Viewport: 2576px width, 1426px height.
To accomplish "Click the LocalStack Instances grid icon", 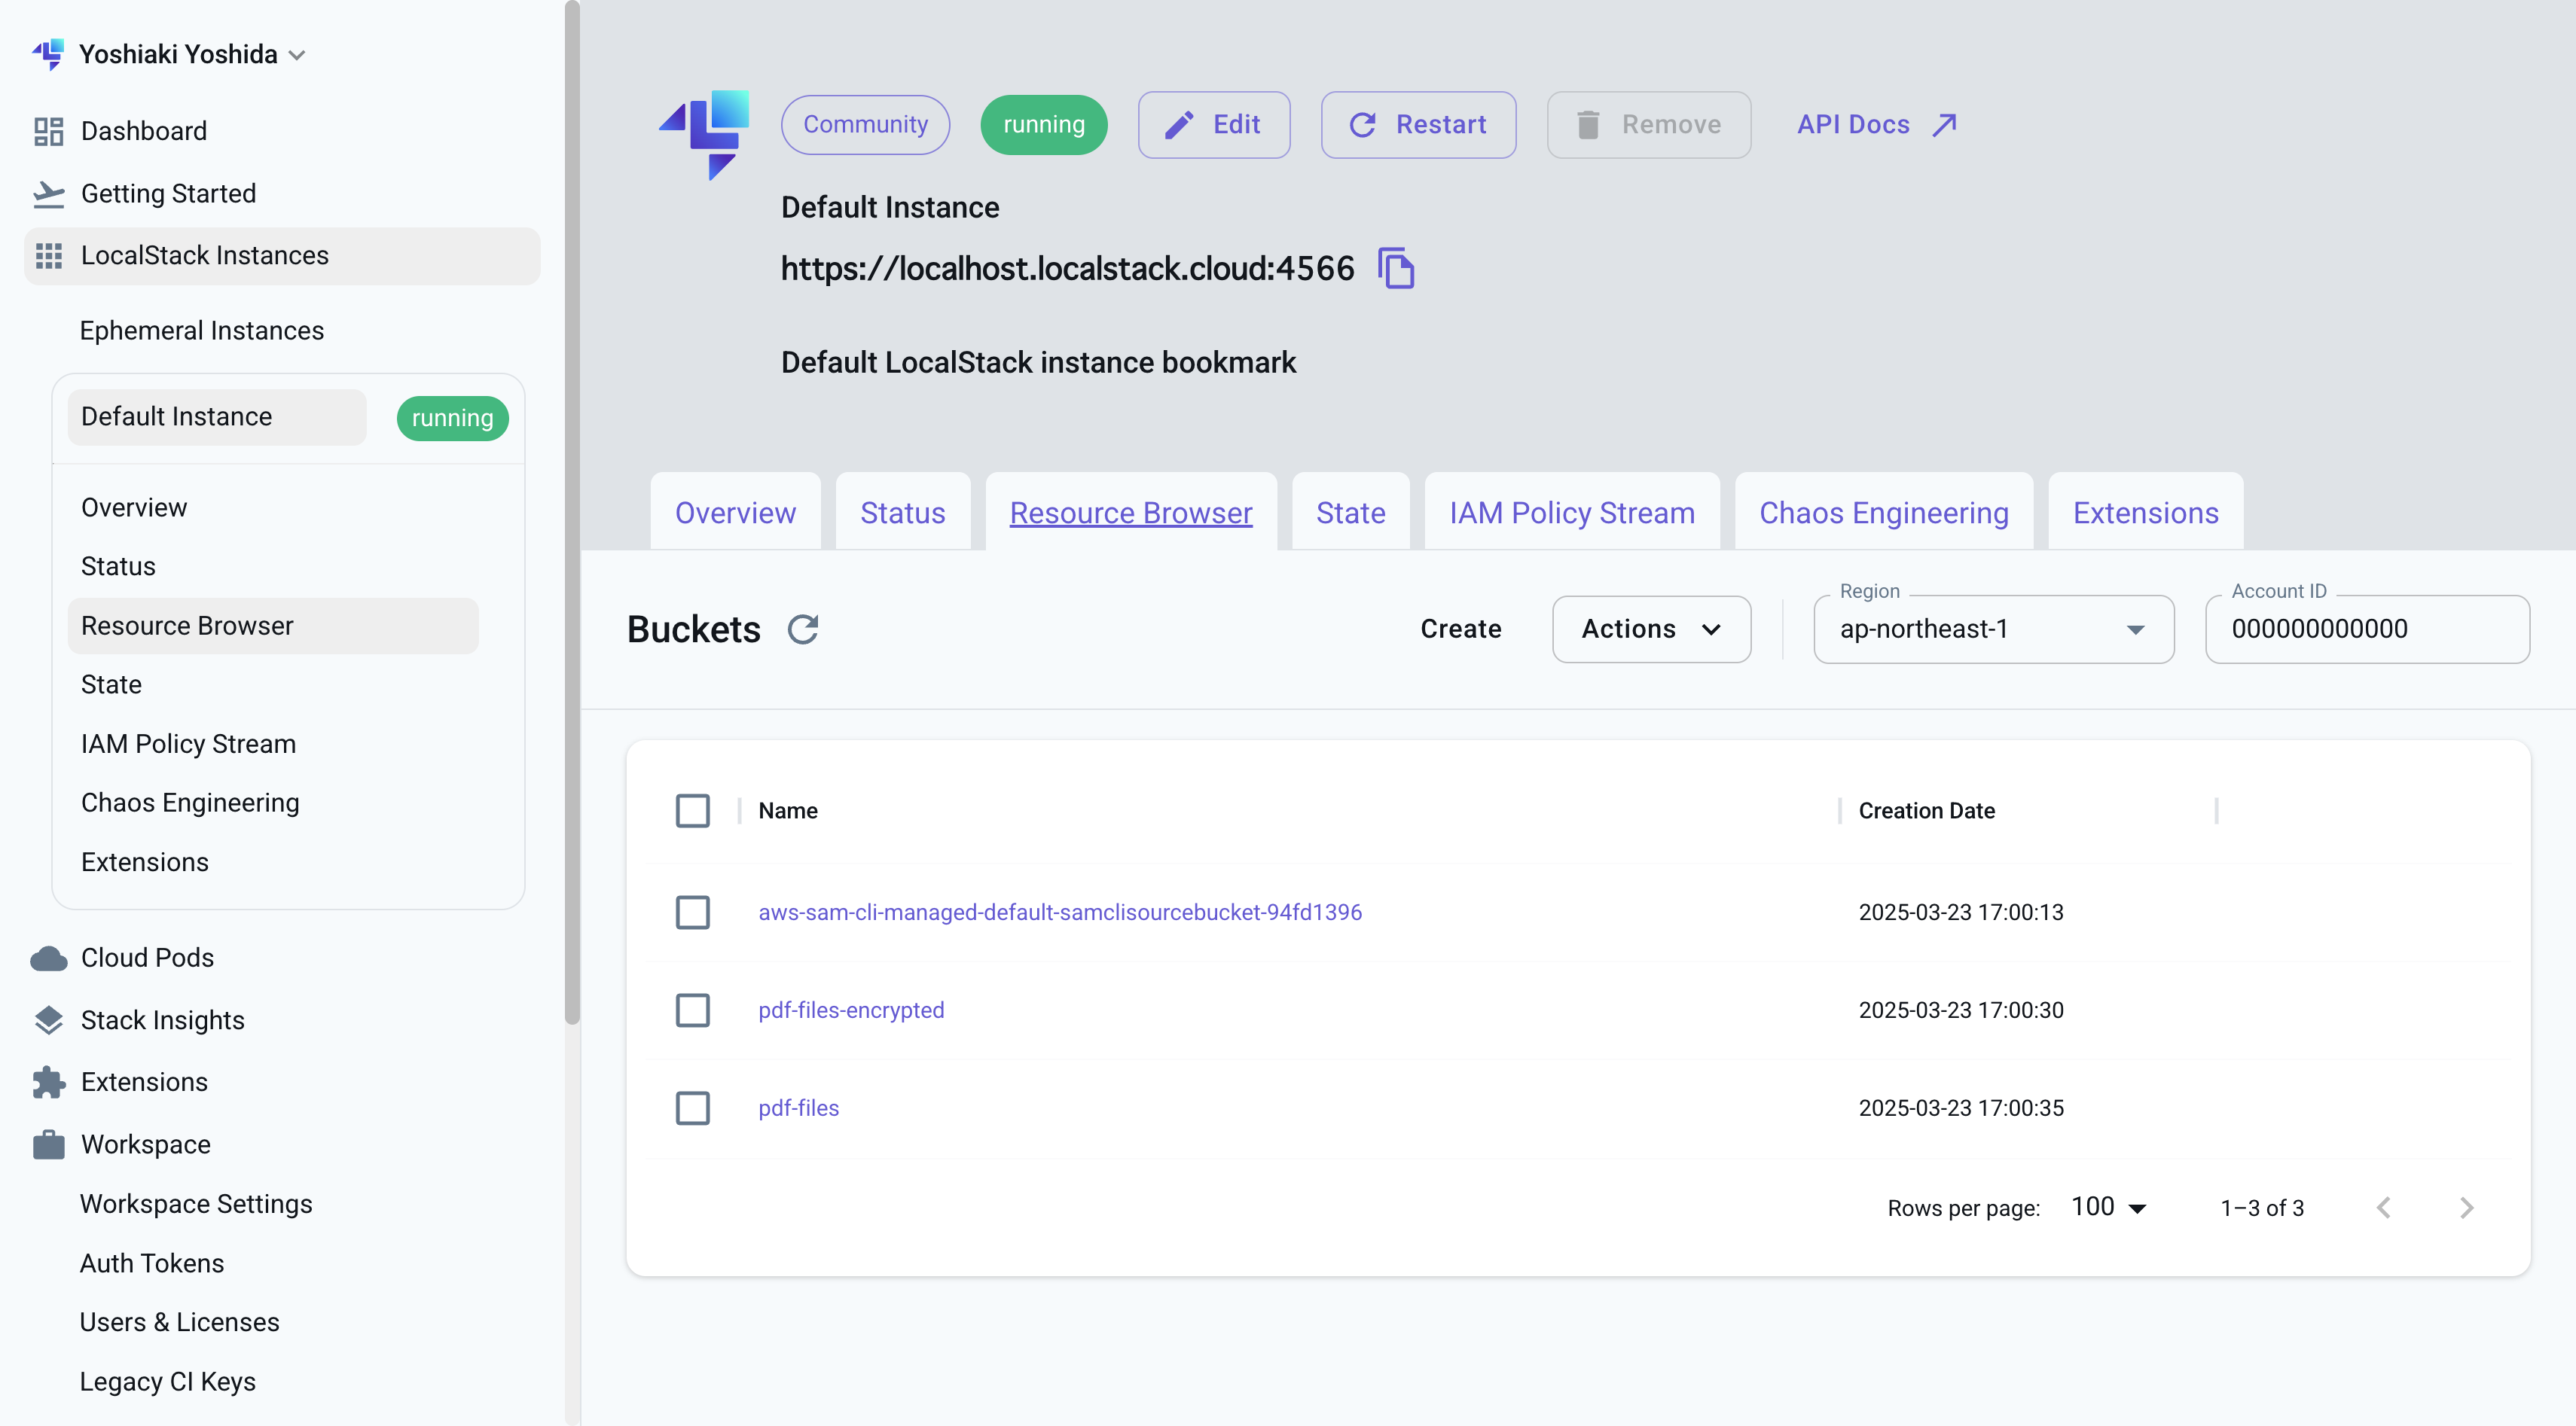I will [x=48, y=256].
